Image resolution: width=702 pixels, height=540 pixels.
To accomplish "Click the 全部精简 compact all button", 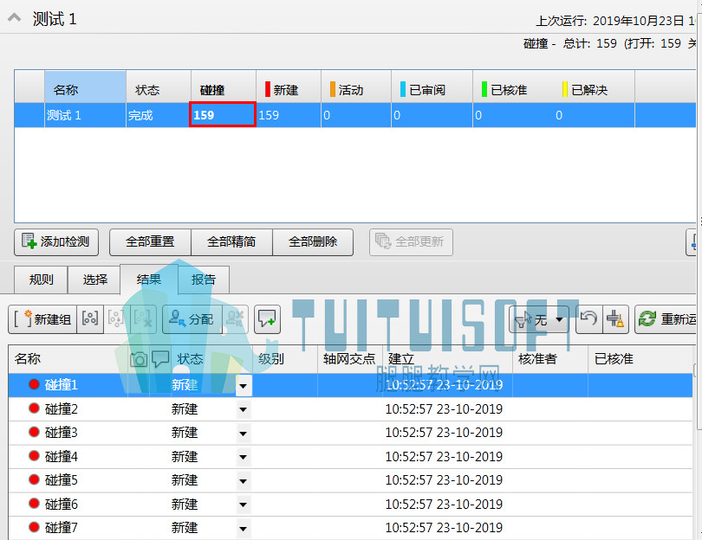I will coord(231,241).
